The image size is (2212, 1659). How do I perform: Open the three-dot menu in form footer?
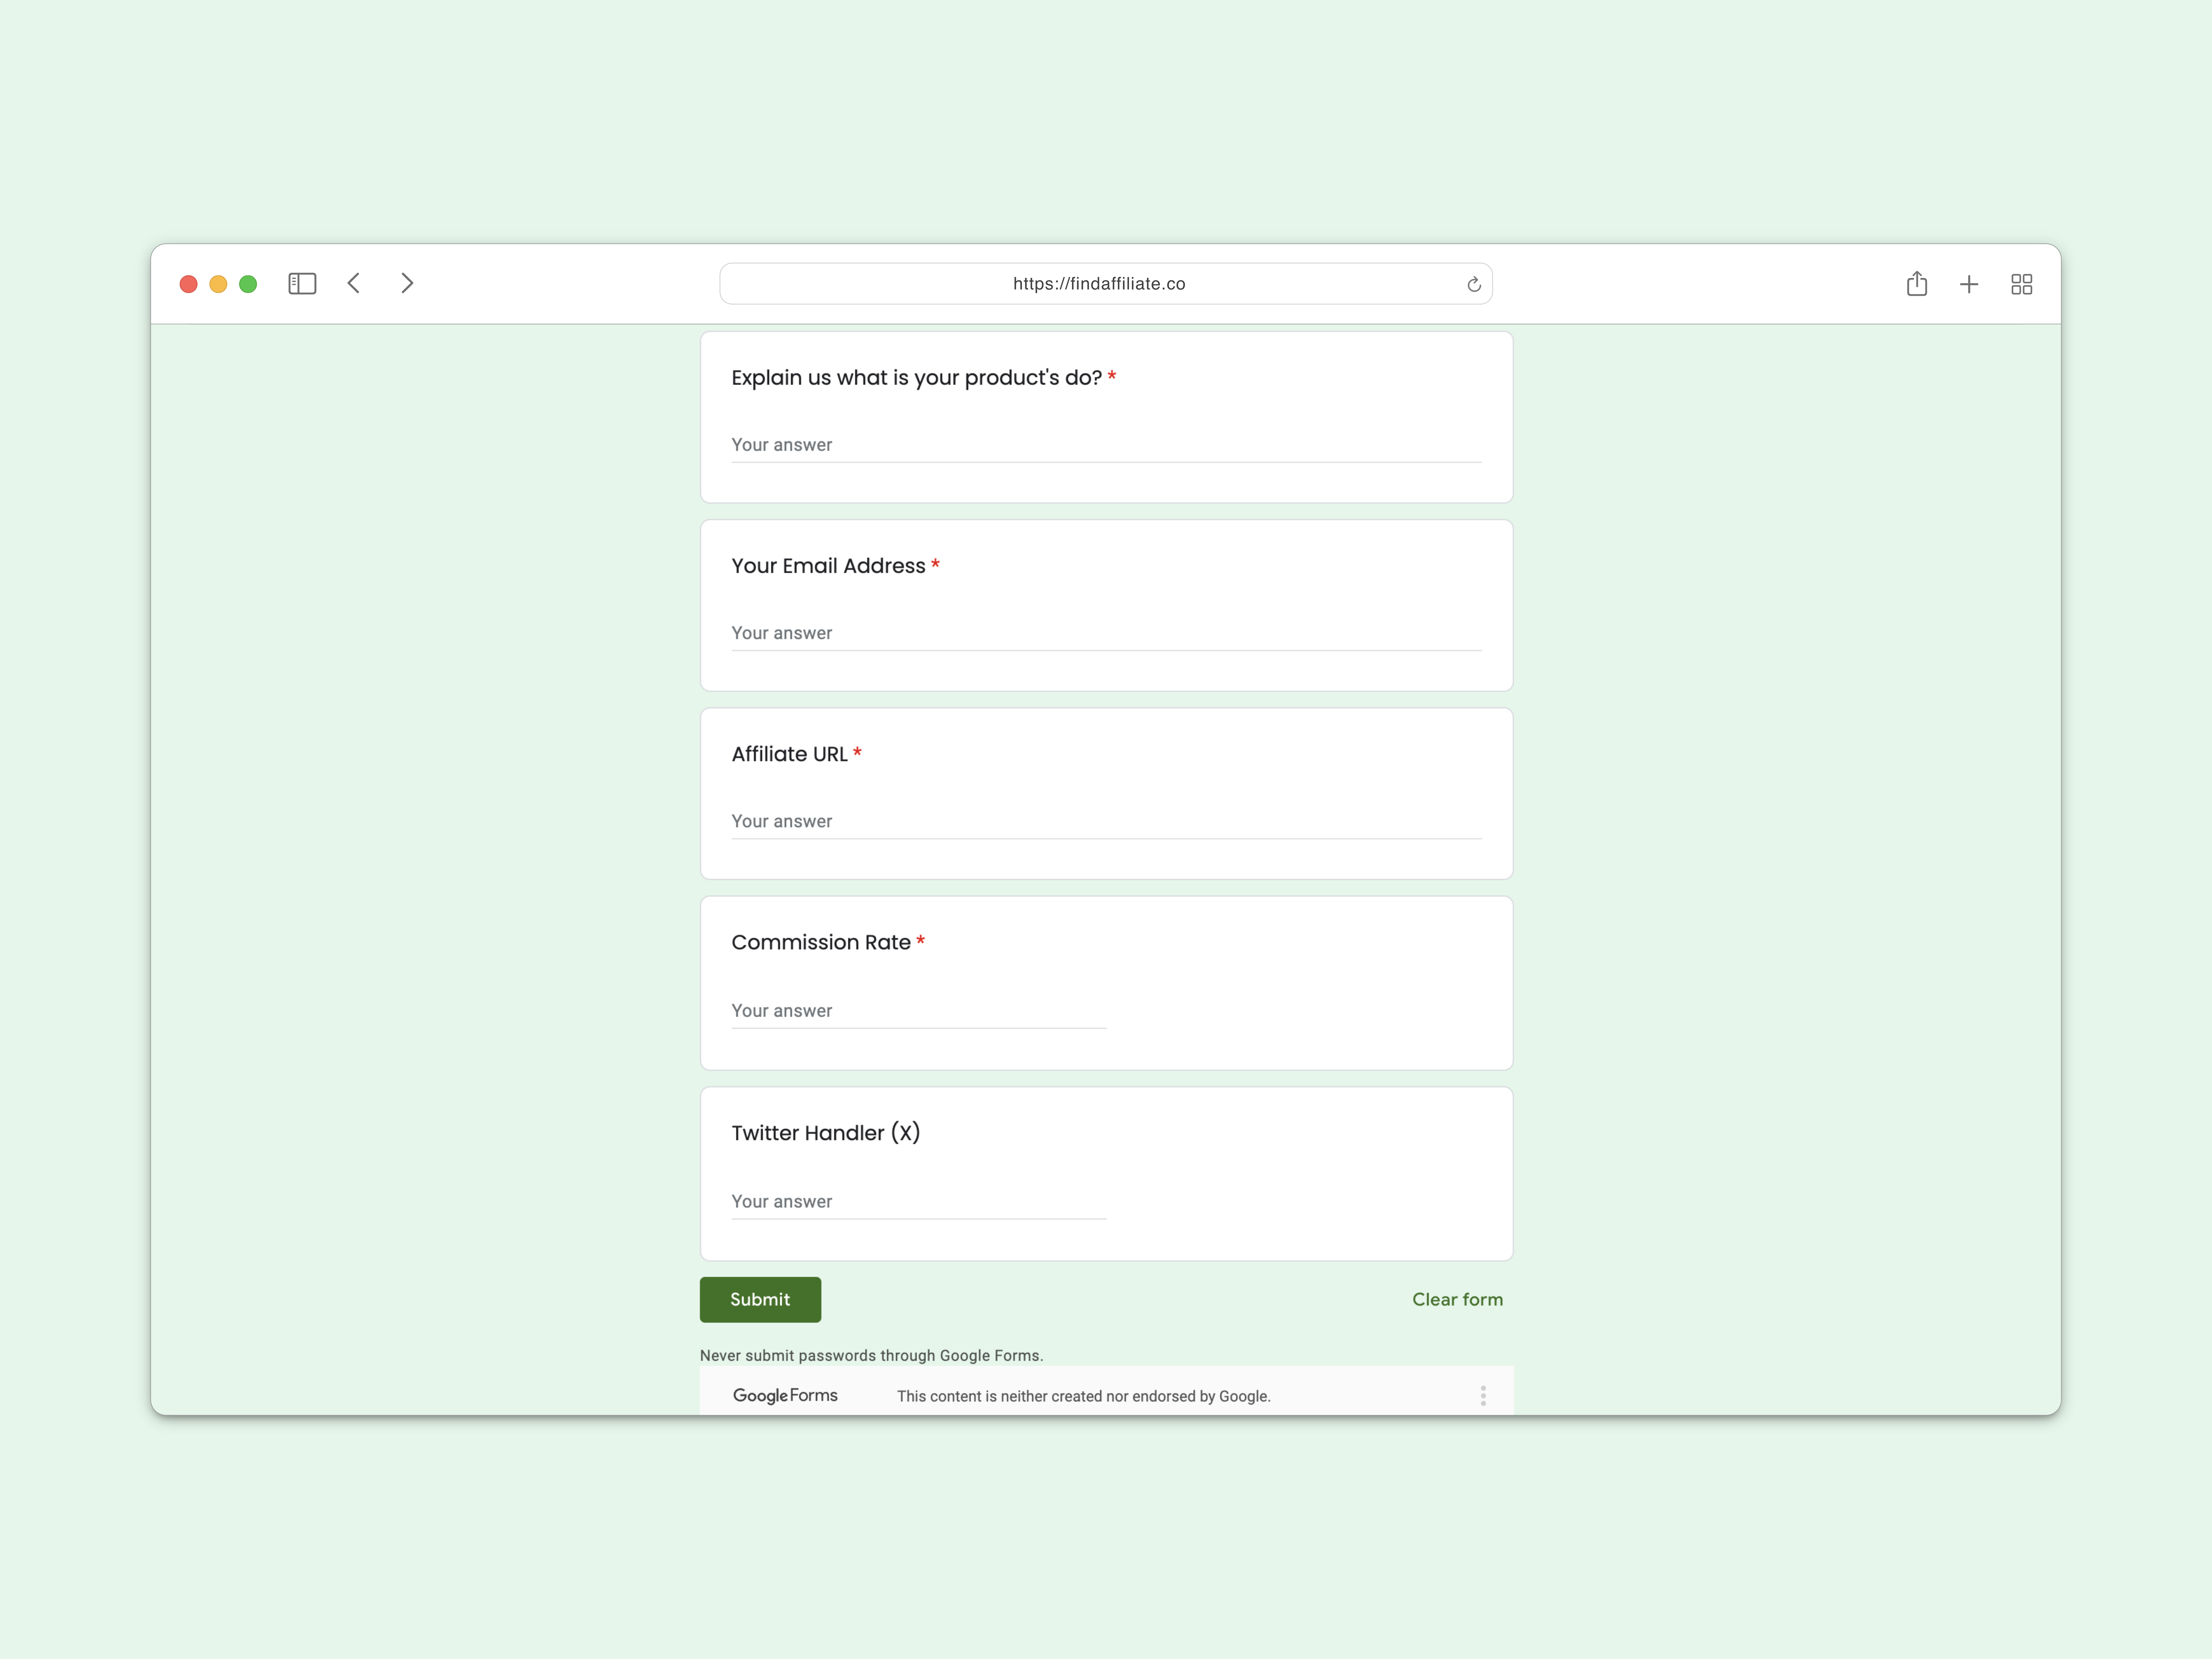pos(1483,1396)
